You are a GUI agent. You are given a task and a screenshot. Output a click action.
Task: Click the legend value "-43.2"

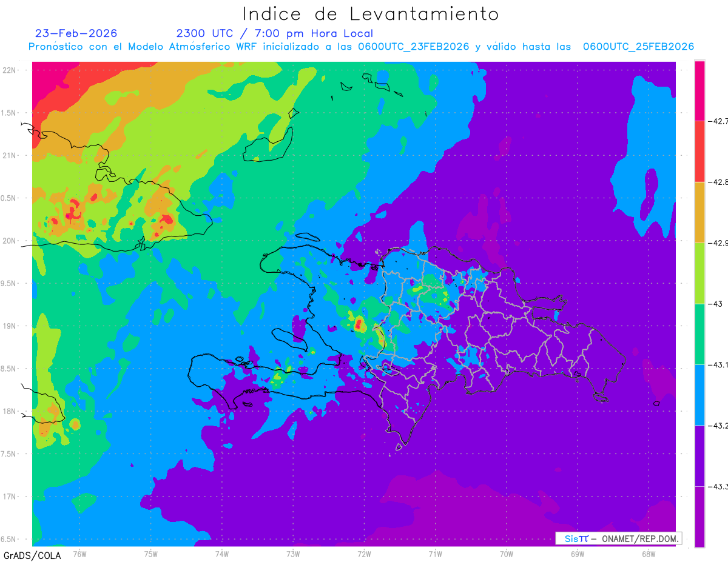718,426
